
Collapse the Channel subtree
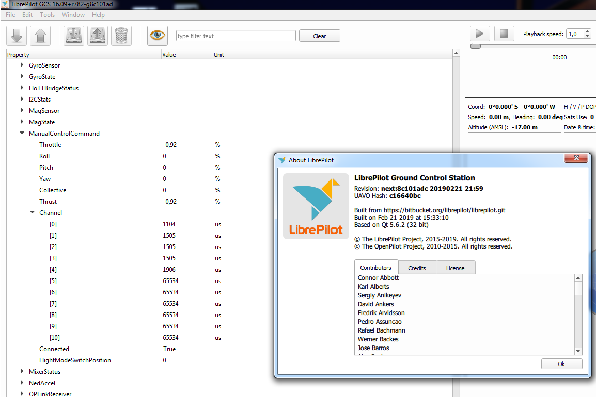(x=33, y=212)
